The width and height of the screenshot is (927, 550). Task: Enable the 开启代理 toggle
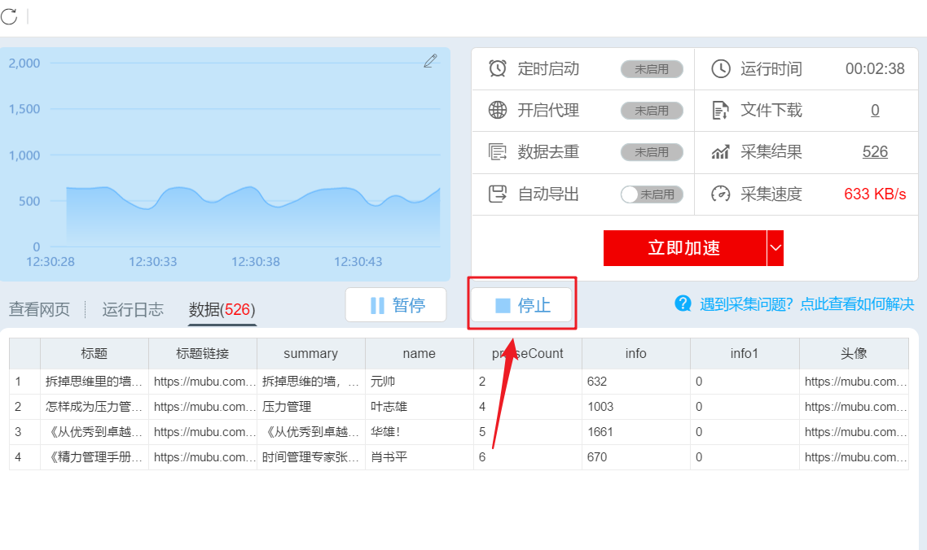(x=652, y=111)
